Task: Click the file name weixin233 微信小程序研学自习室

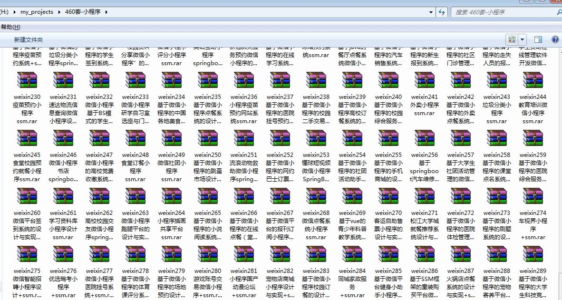Action: click(136, 109)
